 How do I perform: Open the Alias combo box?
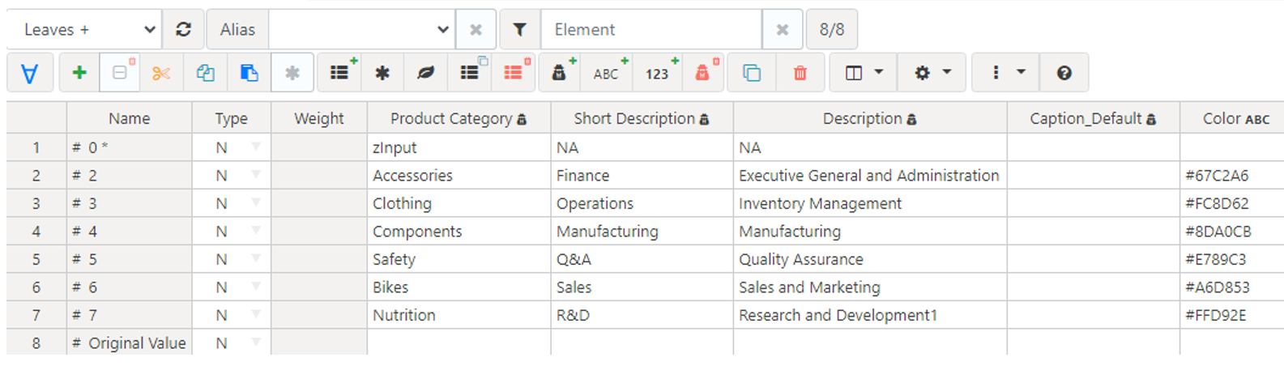(361, 30)
